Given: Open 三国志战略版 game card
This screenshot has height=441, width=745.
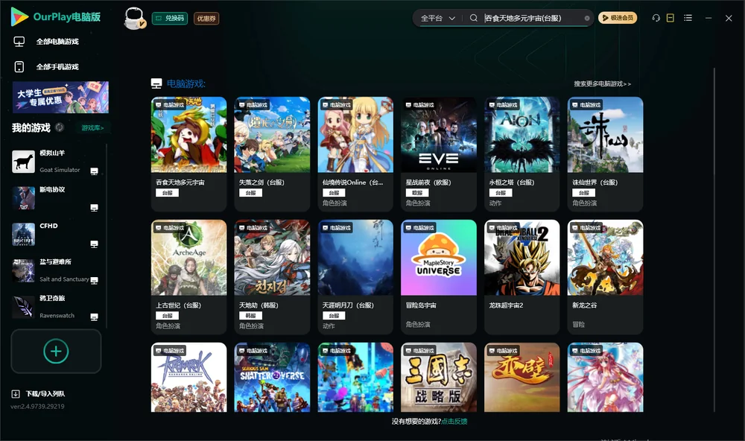Looking at the screenshot, I should [439, 378].
